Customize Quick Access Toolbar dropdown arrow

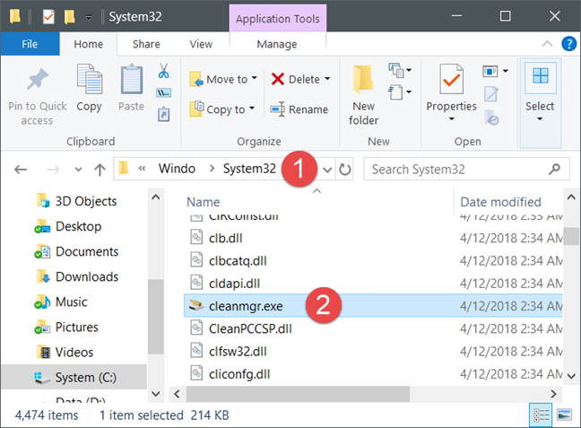point(89,17)
